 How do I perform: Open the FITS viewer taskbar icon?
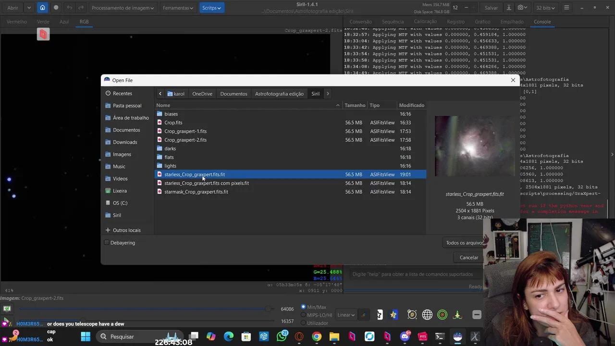422,336
